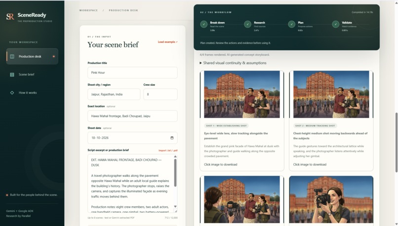Click the '712 / 12,000' character counter
The width and height of the screenshot is (398, 226).
click(171, 218)
